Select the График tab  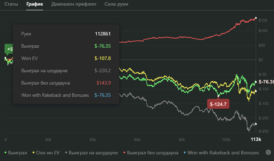tap(34, 4)
